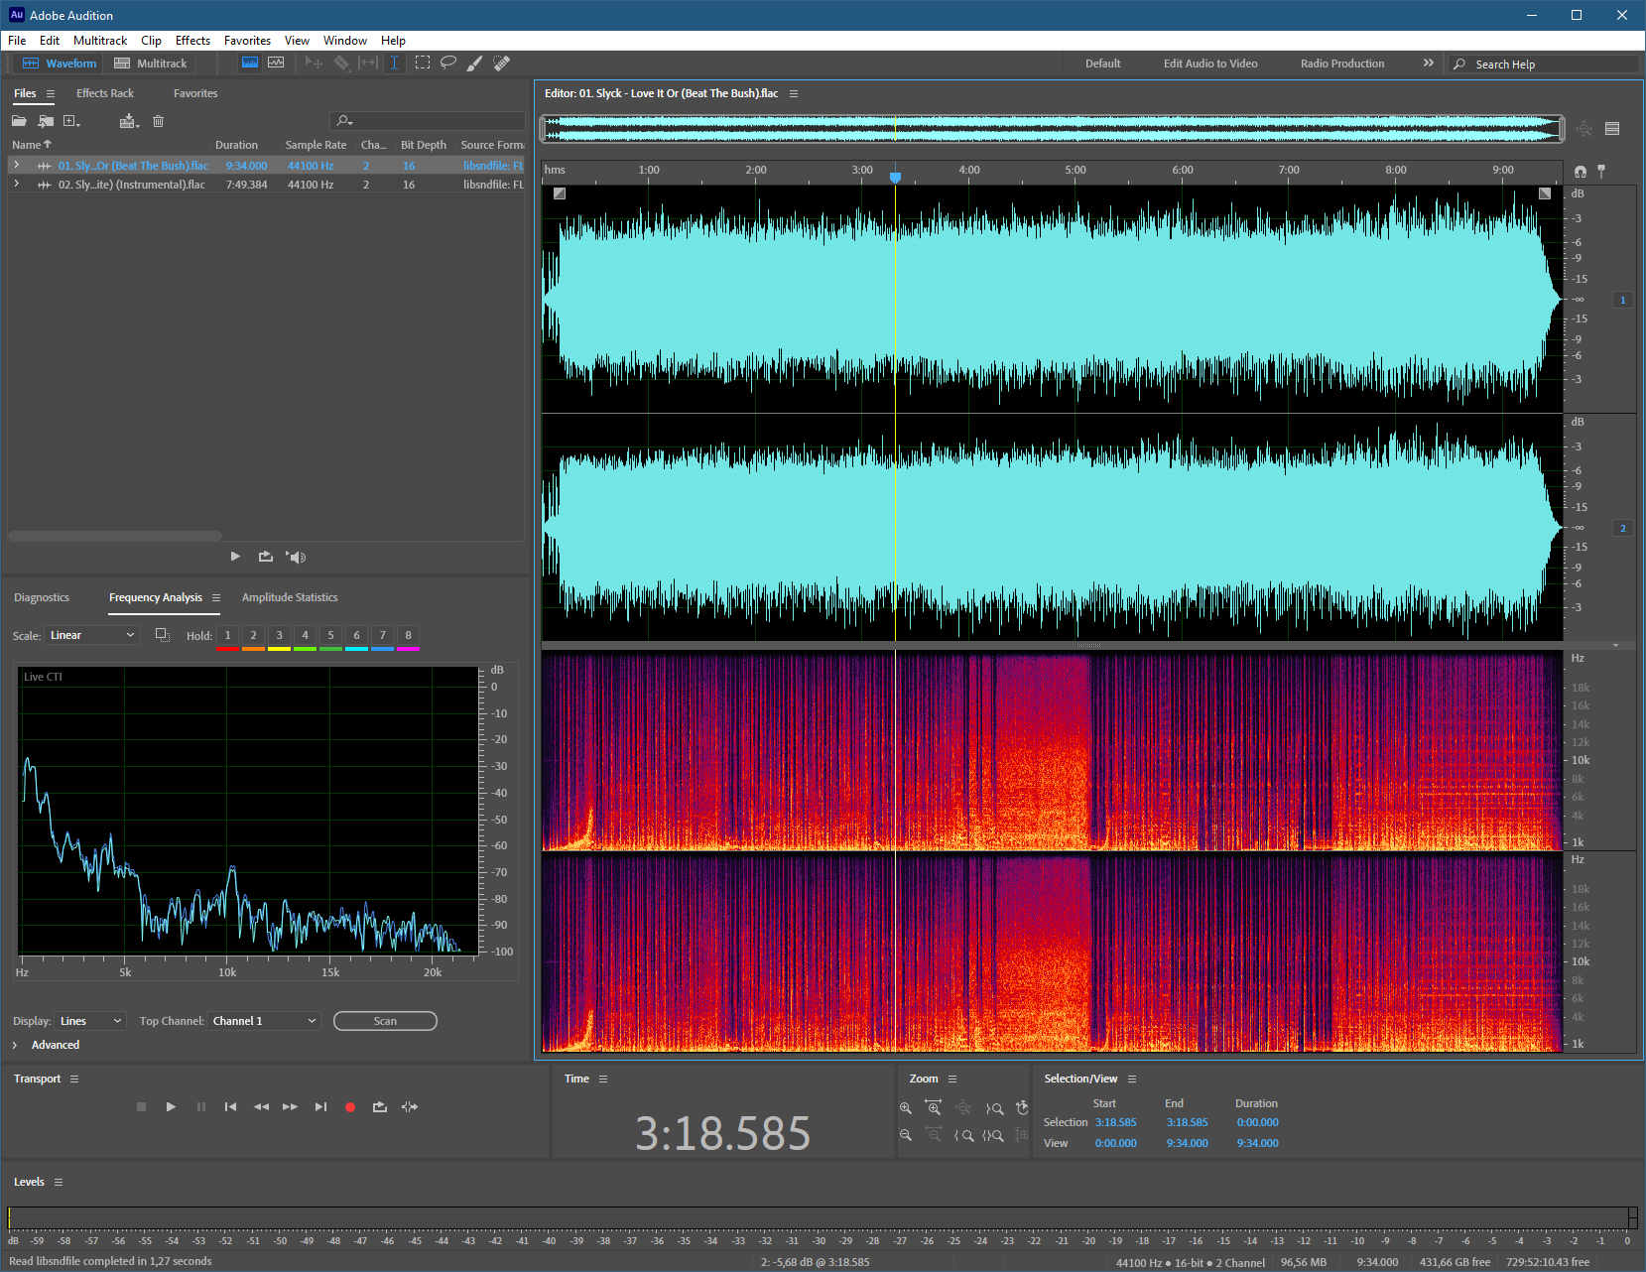Expand 02. Instrumental flac file entry

16,184
